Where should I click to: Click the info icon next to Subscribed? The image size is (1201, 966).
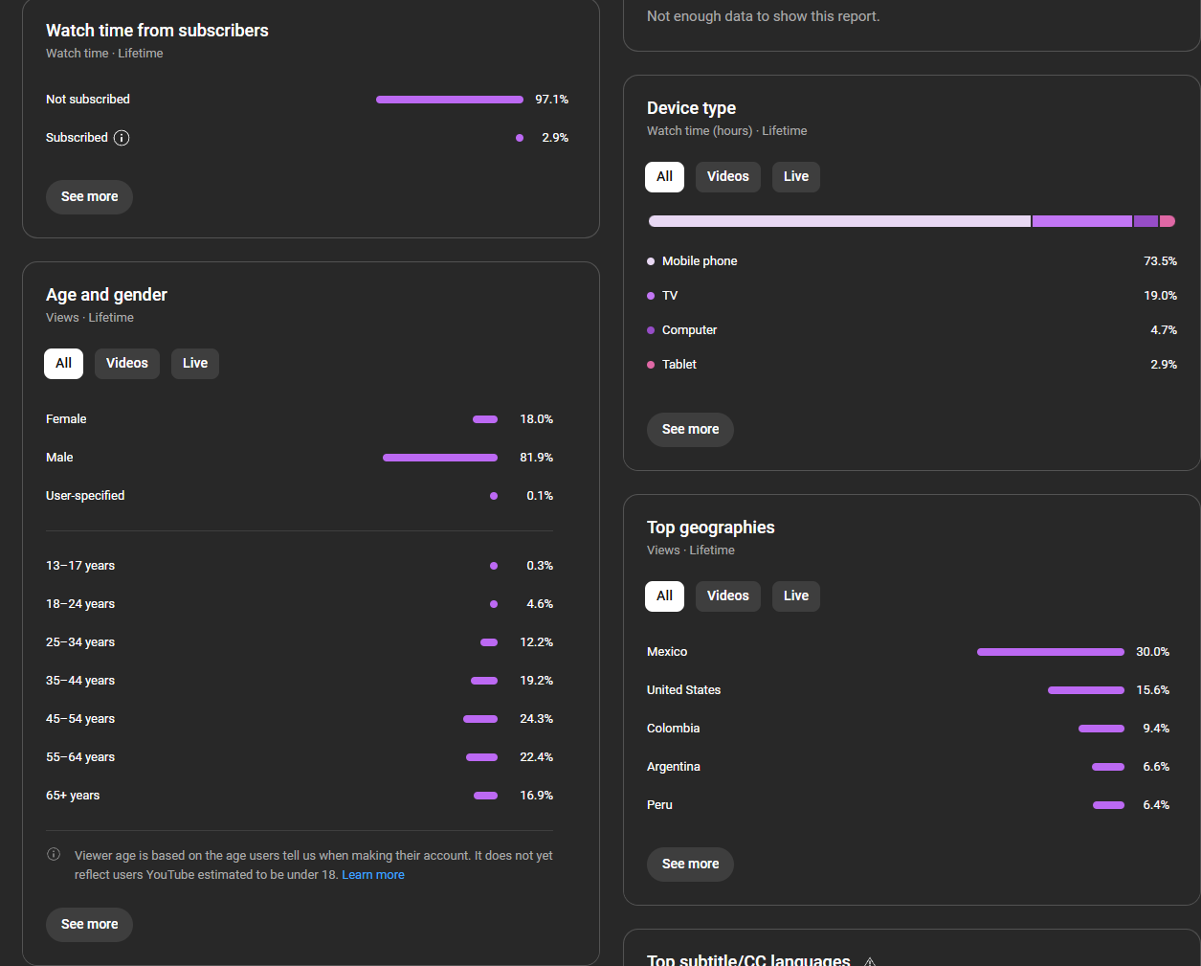click(122, 138)
